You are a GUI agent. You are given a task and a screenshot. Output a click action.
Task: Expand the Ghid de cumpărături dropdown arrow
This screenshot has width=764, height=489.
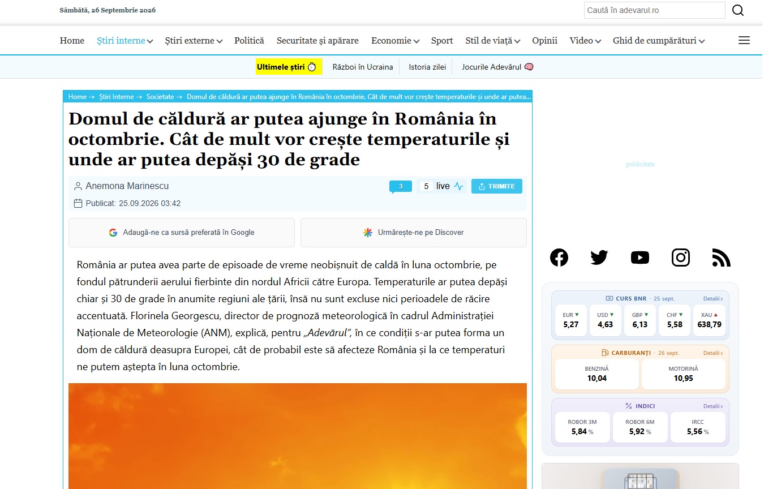[702, 41]
